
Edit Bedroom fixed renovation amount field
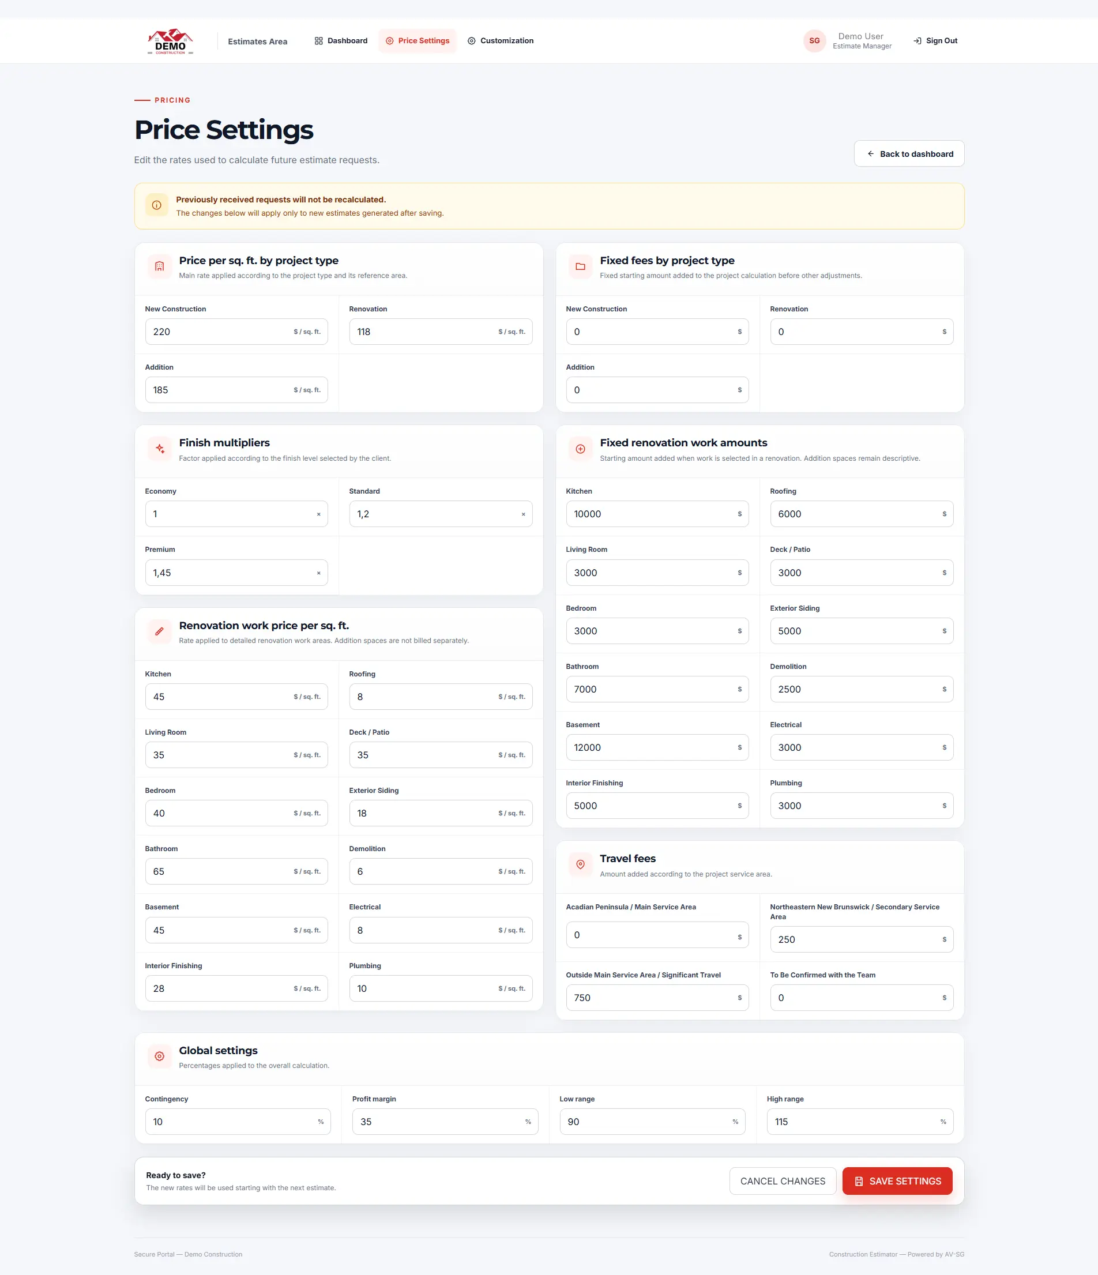[657, 631]
